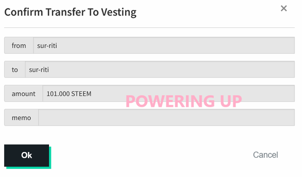Select the from field containing sur-riti
Screen dimensions: 302x177
click(x=164, y=45)
